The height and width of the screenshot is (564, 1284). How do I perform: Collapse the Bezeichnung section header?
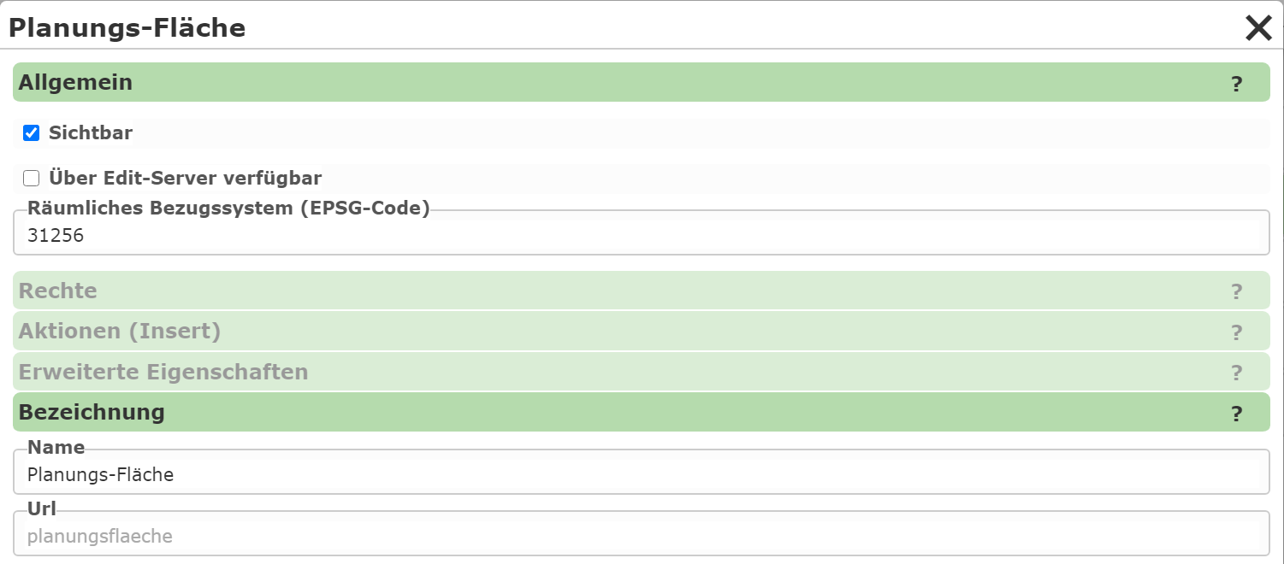tap(642, 412)
